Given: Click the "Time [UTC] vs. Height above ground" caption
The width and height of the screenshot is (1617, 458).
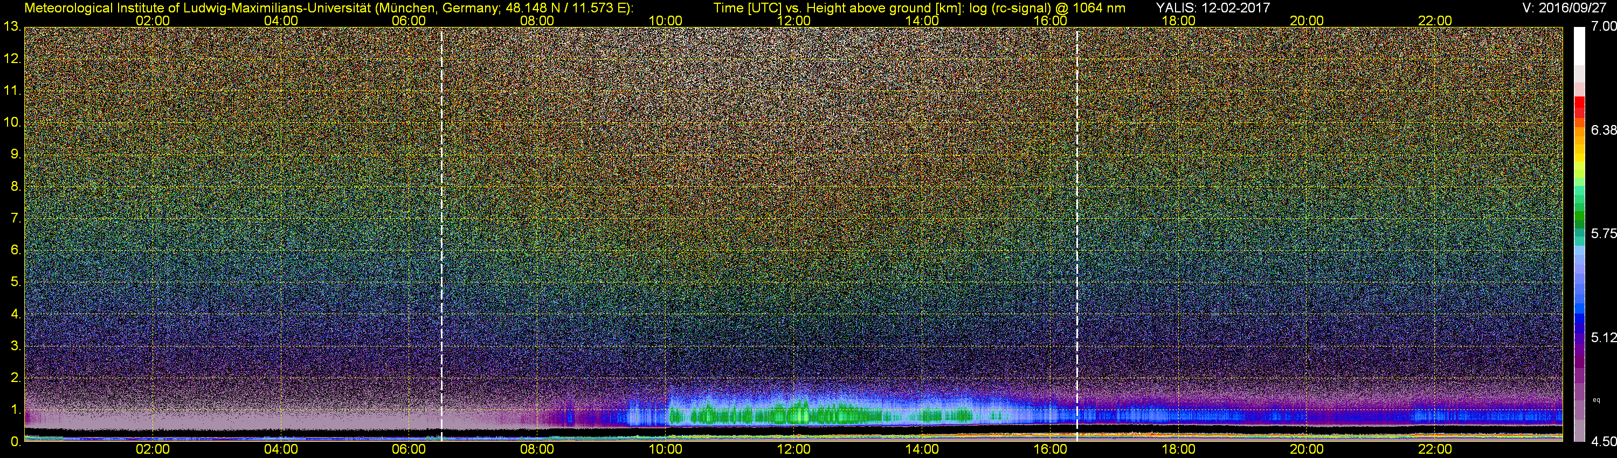Looking at the screenshot, I should point(920,8).
